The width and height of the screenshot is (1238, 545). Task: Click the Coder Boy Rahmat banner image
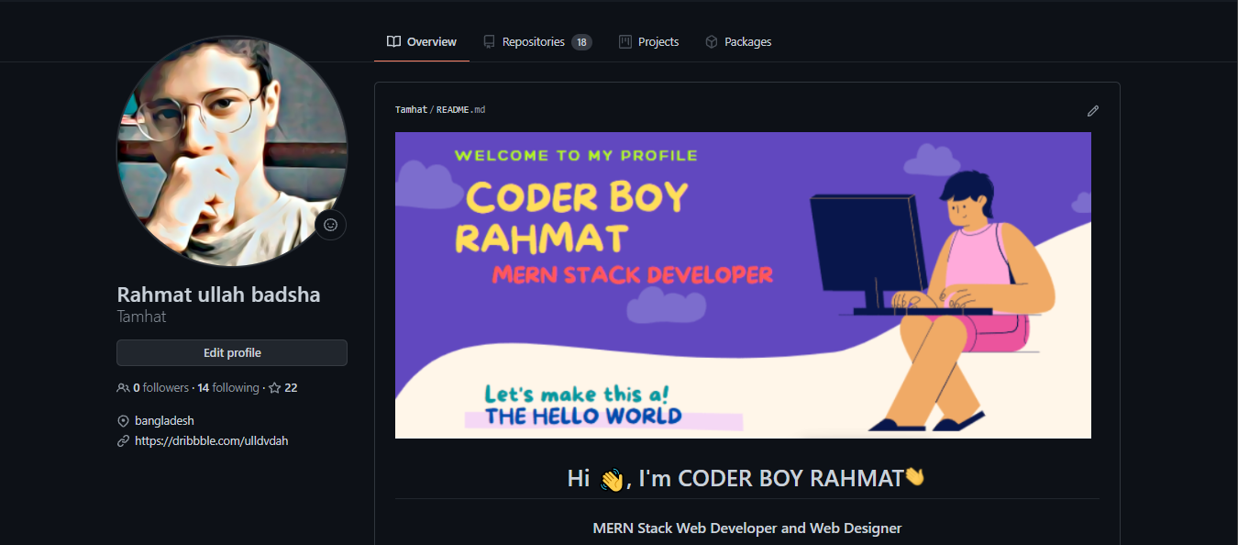743,285
